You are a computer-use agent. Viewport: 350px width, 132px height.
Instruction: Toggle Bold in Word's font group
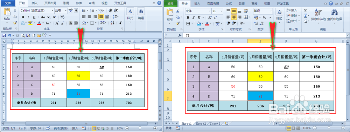tap(22, 17)
